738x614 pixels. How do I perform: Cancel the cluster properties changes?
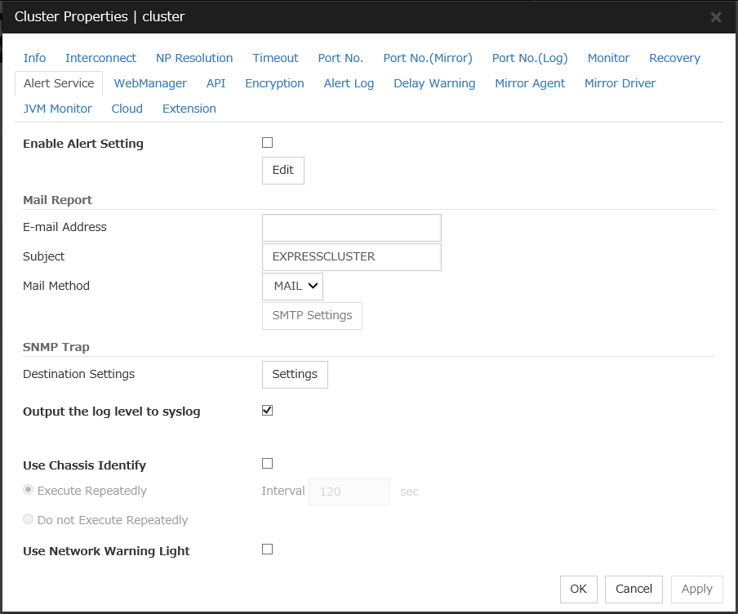634,590
